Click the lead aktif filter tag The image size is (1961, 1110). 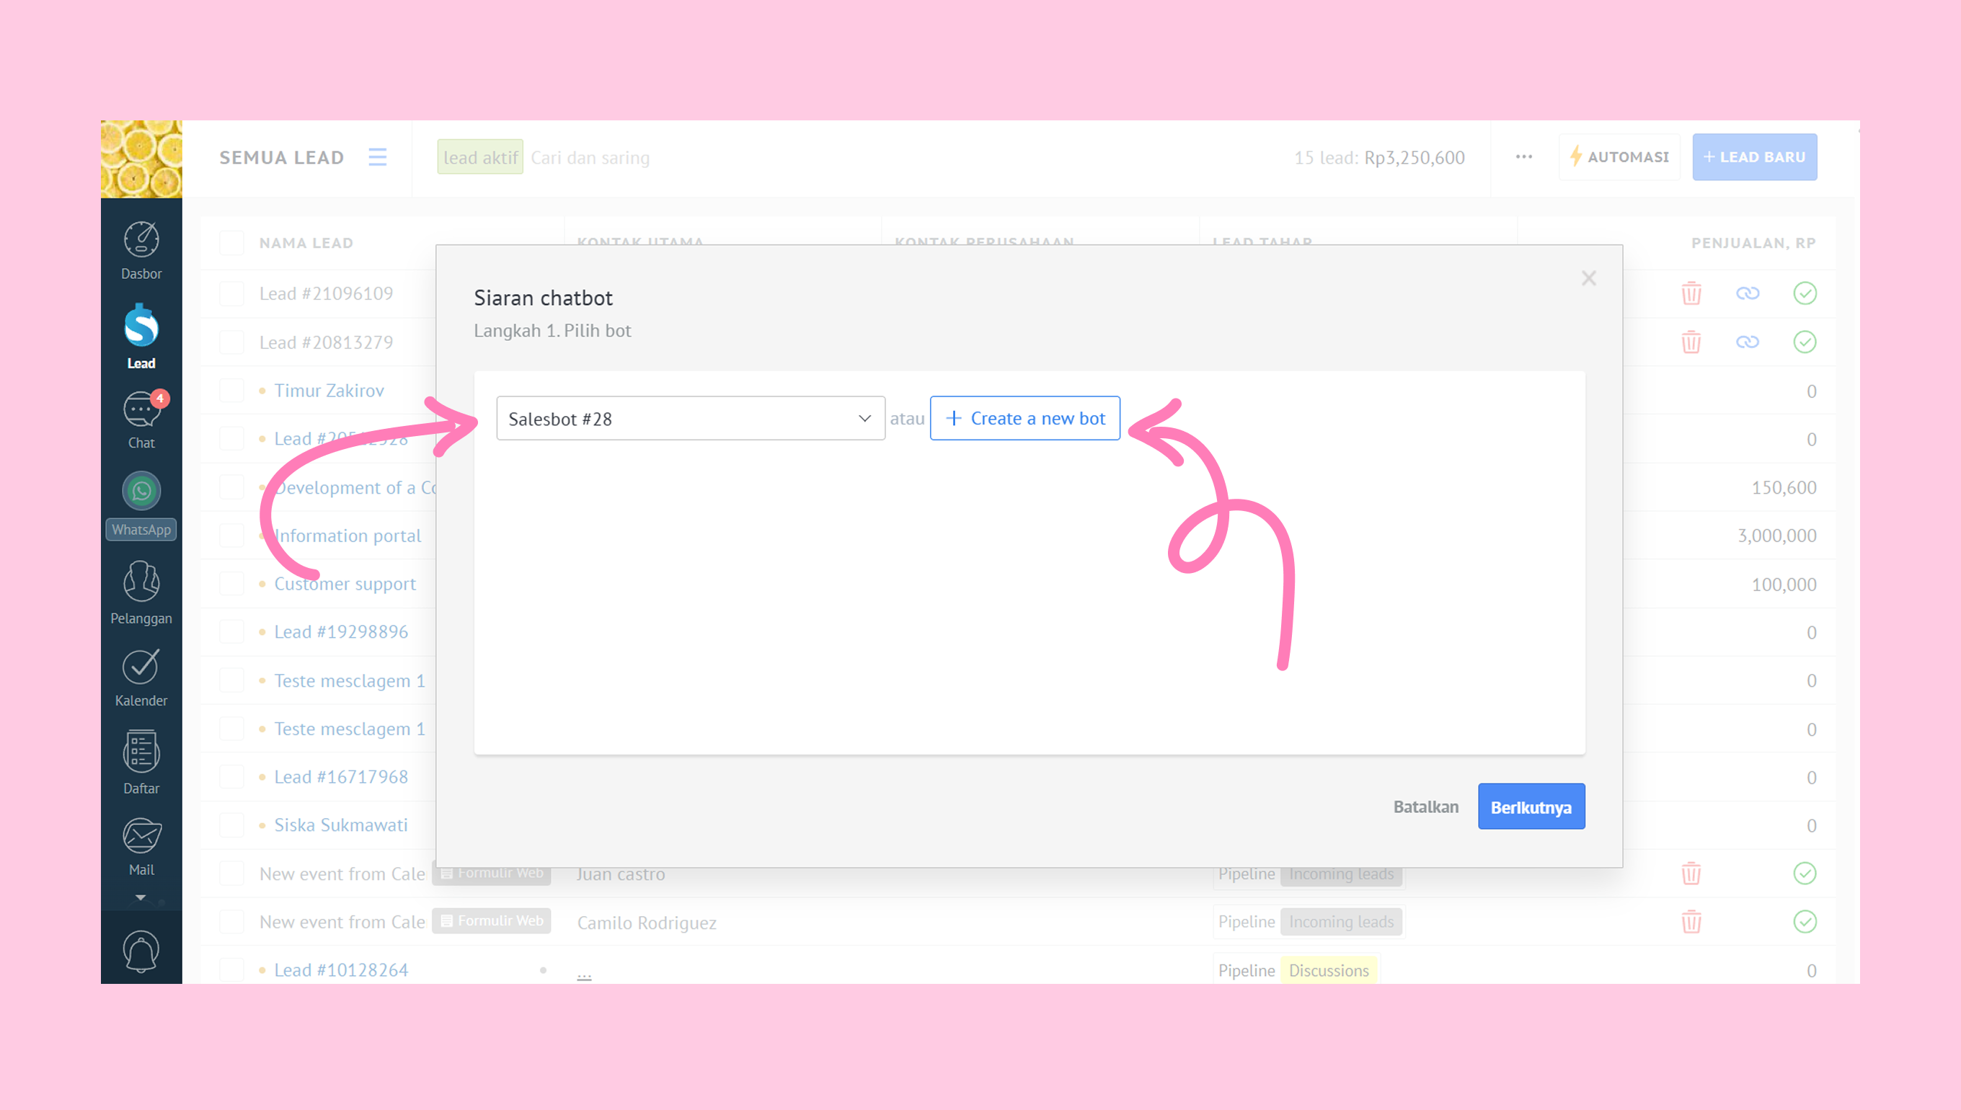480,157
